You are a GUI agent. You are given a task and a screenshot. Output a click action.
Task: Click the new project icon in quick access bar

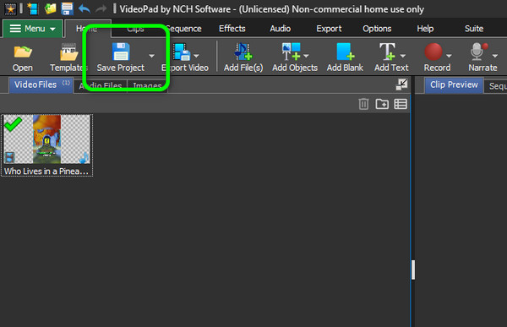pos(33,8)
